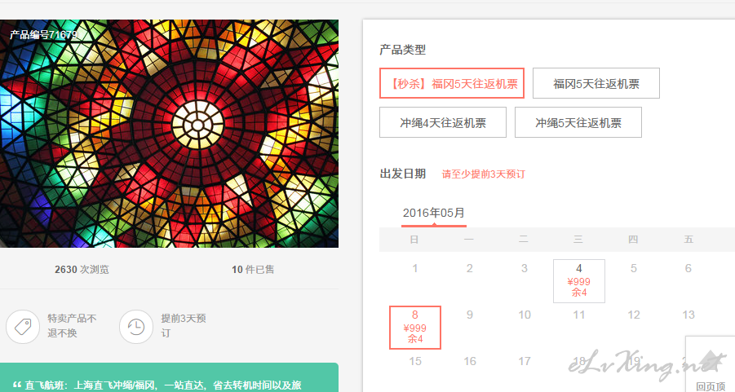The height and width of the screenshot is (392, 735).
Task: Click the quotation mark icon in green banner
Action: pos(17,385)
